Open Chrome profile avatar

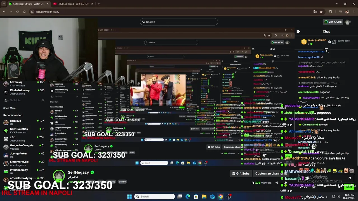point(347,12)
